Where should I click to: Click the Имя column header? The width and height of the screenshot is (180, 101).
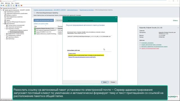[36, 26]
